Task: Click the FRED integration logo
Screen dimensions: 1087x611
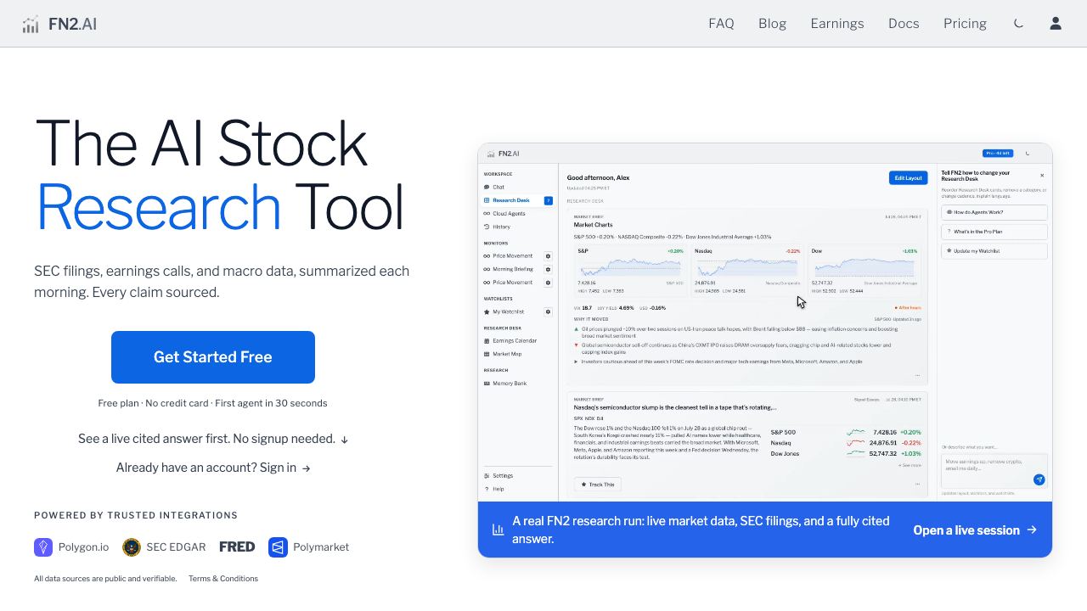Action: (x=237, y=547)
